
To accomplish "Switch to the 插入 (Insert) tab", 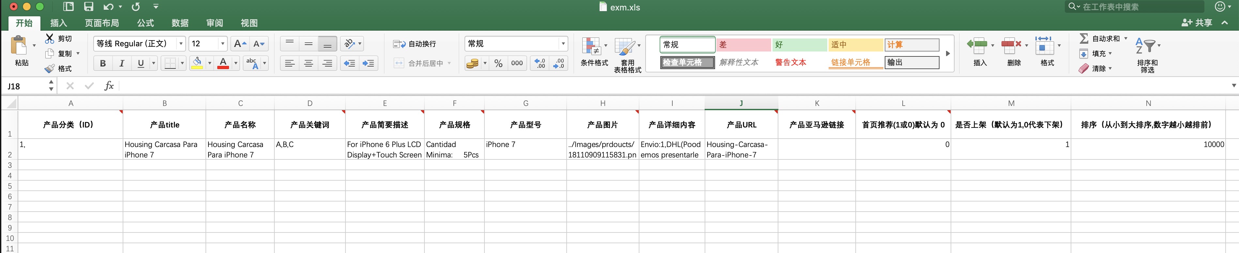I will pos(59,23).
